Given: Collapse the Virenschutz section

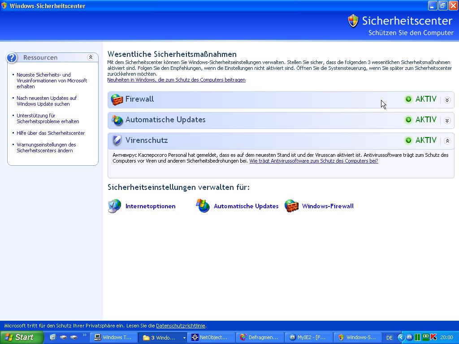Looking at the screenshot, I should point(447,141).
